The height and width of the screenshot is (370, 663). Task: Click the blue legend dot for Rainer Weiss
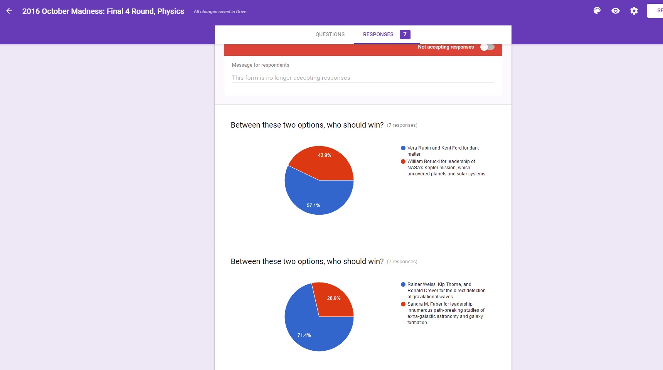pyautogui.click(x=403, y=284)
